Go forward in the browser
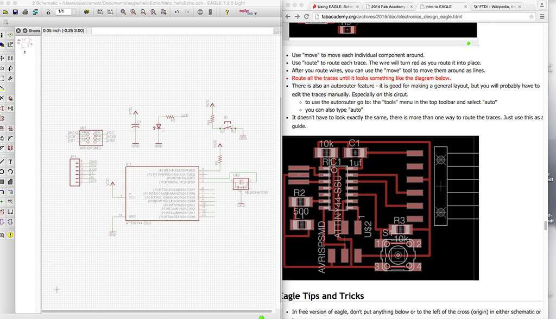This screenshot has height=319, width=556. [297, 17]
